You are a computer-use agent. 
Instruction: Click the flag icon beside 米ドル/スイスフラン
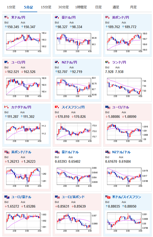coord(108,197)
